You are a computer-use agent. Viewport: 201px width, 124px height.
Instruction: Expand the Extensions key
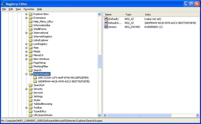pyautogui.click(x=26, y=18)
